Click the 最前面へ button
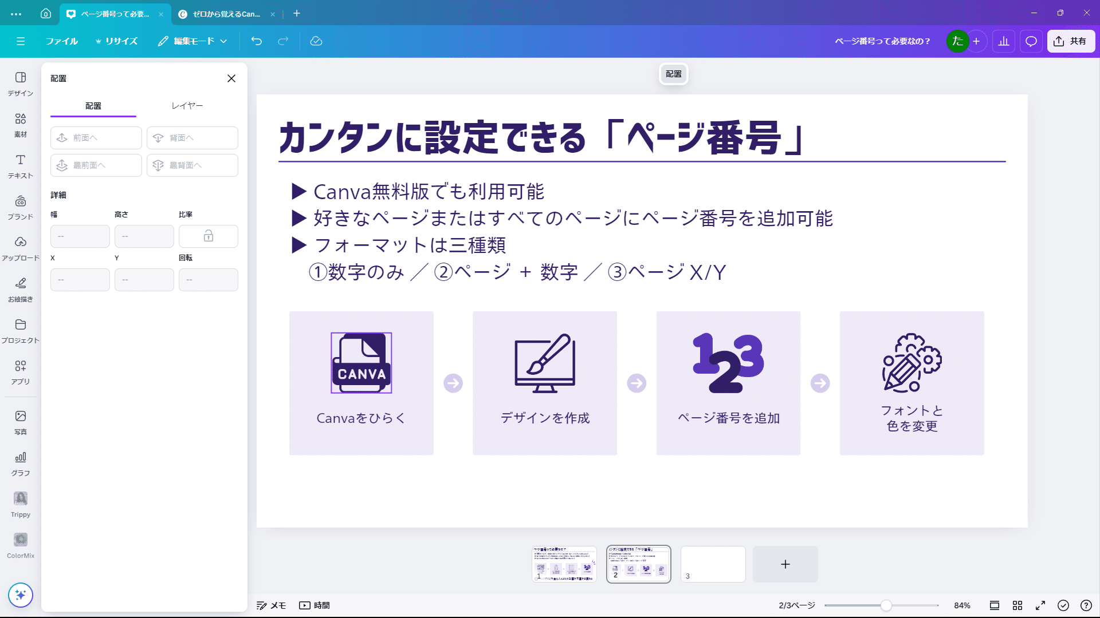1100x618 pixels. click(x=96, y=165)
